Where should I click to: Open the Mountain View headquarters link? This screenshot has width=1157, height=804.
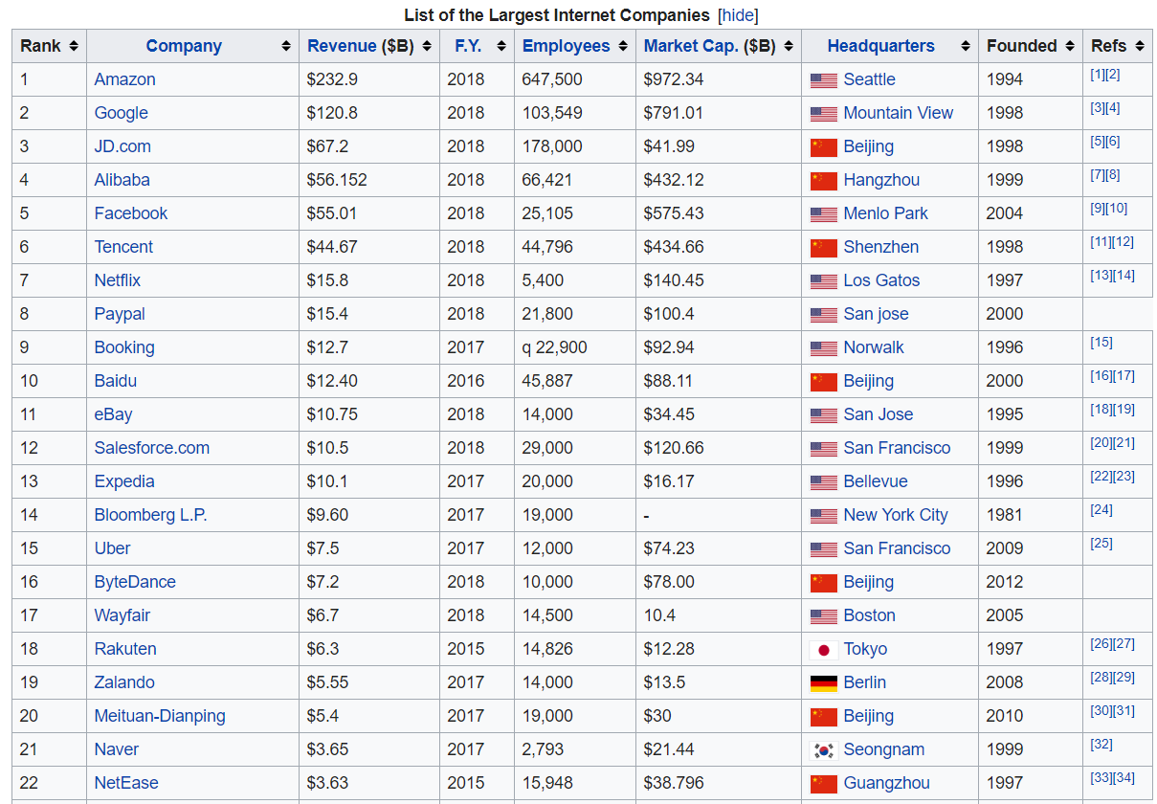pyautogui.click(x=898, y=113)
